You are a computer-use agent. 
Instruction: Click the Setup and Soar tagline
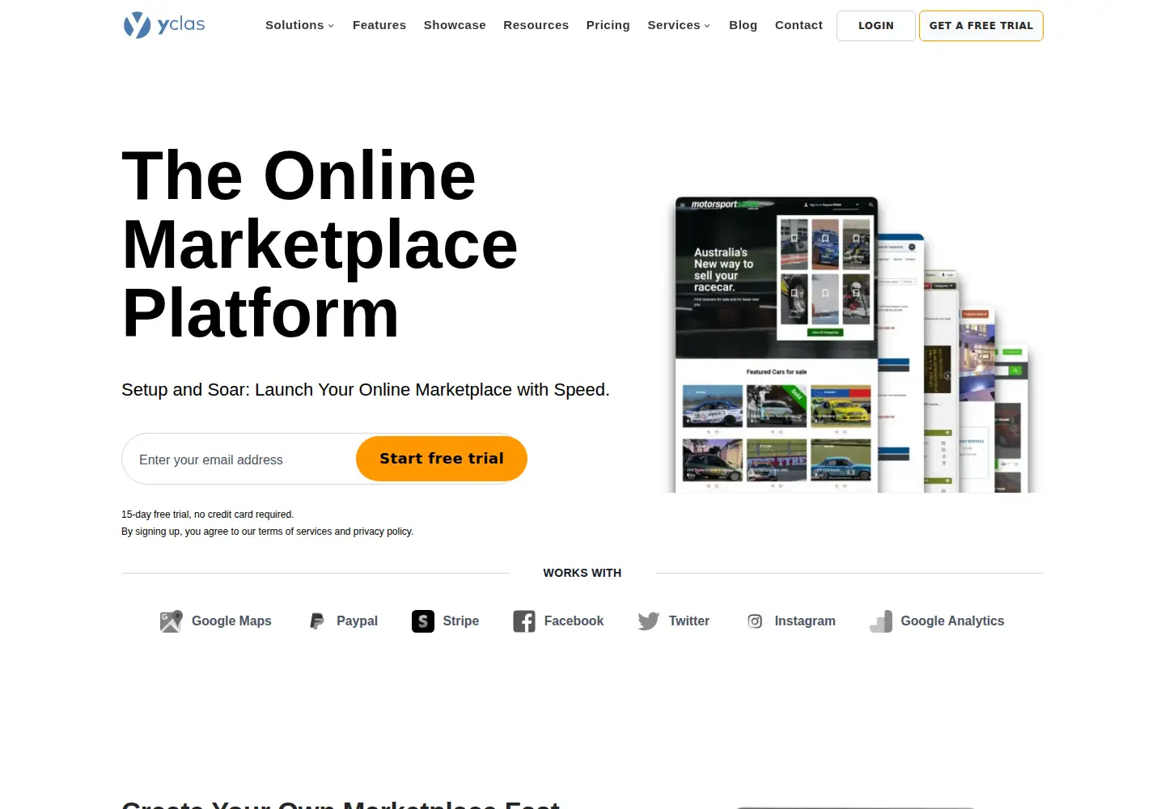366,390
